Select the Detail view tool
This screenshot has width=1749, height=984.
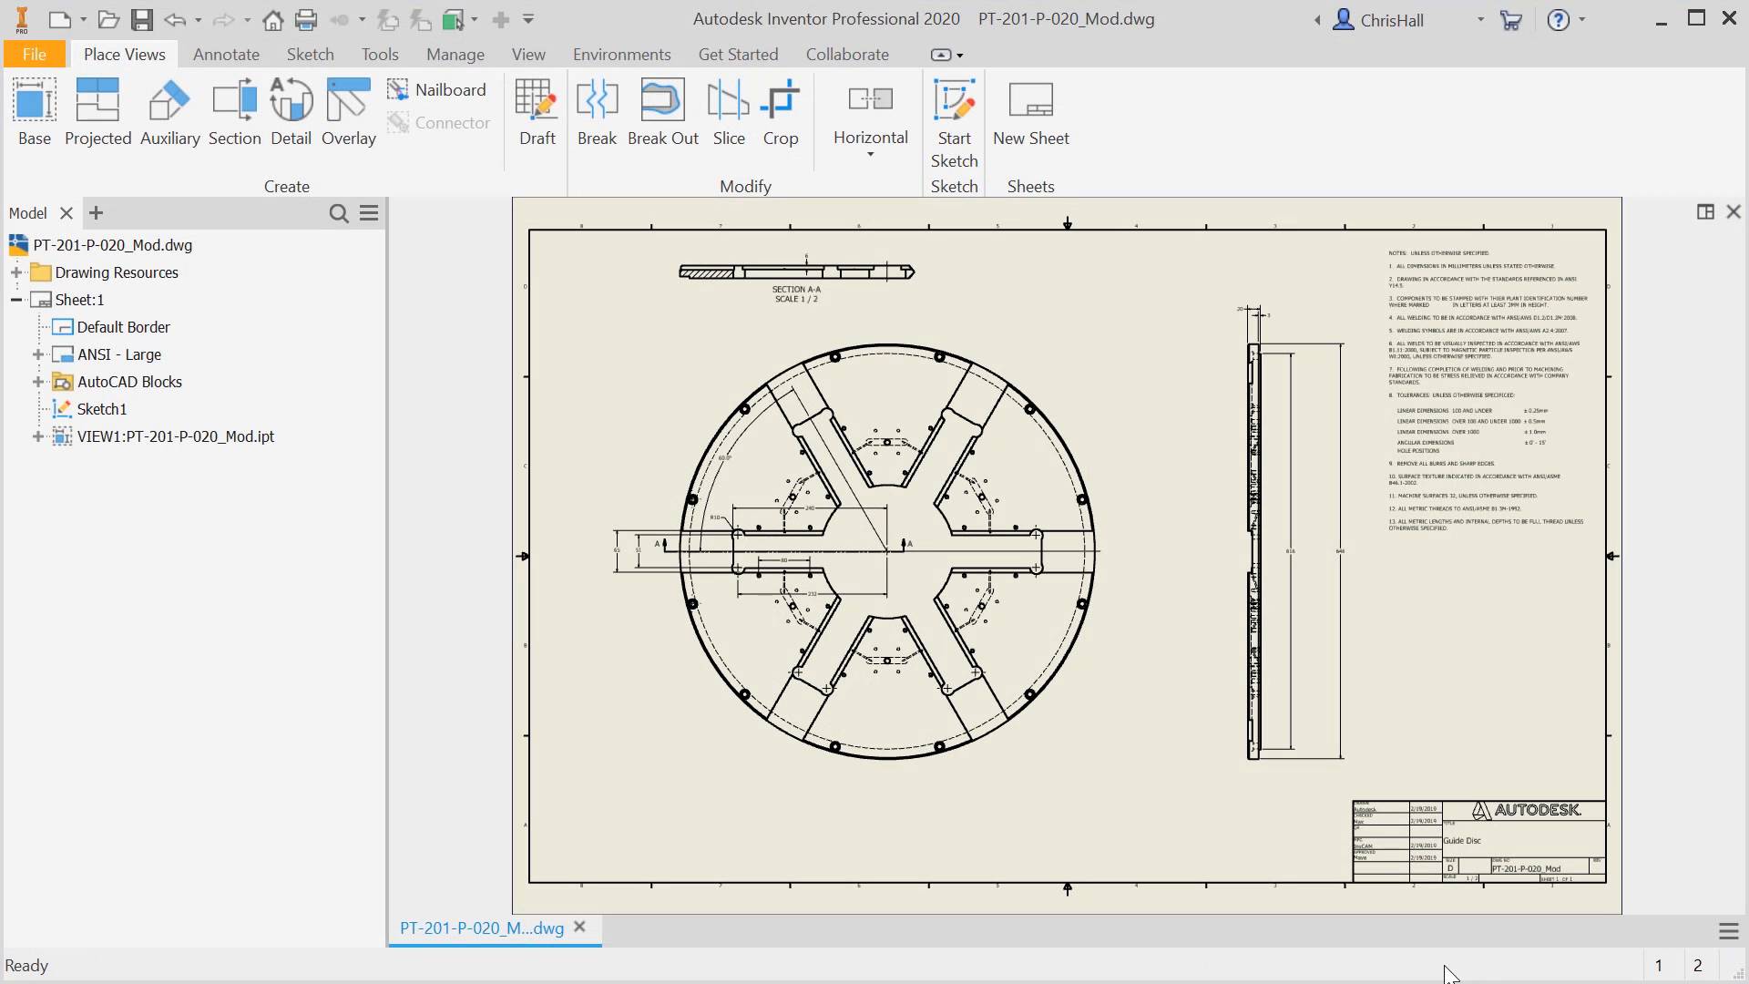(x=291, y=111)
